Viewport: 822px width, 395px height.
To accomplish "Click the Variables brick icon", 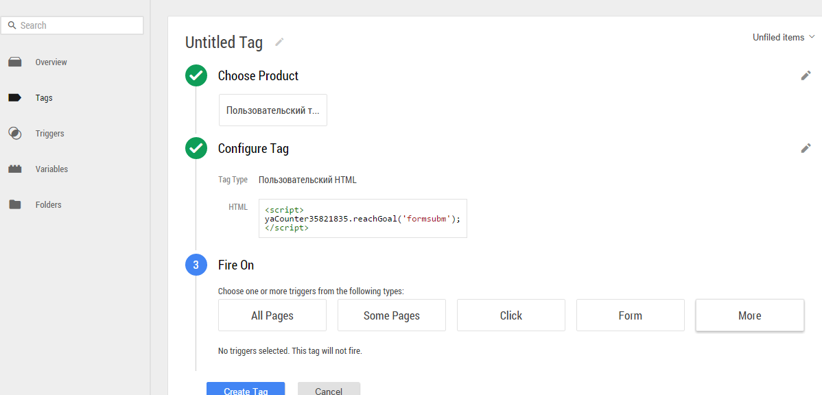I will (15, 169).
